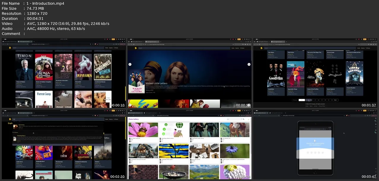Click the yellow camera logo in the 00:00:10 frame

point(10,48)
